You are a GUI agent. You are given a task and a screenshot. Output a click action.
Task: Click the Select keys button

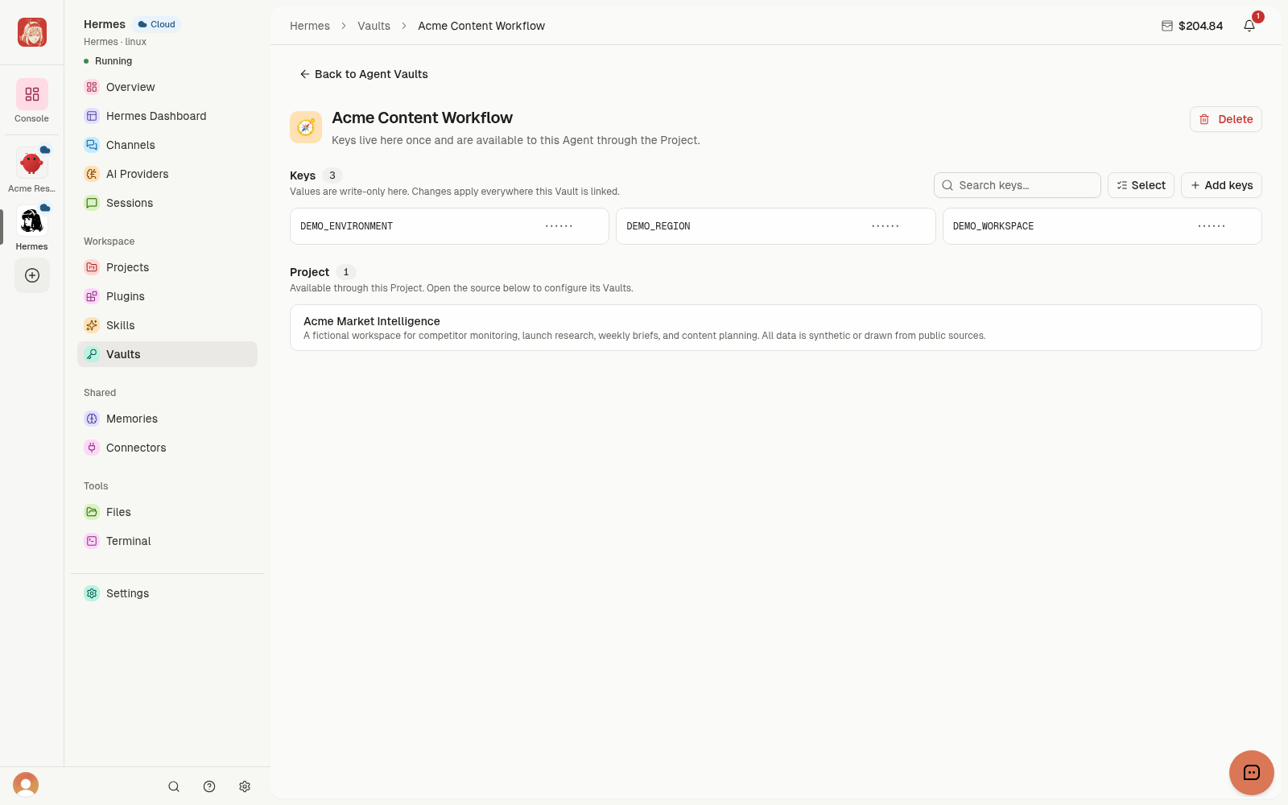tap(1141, 185)
